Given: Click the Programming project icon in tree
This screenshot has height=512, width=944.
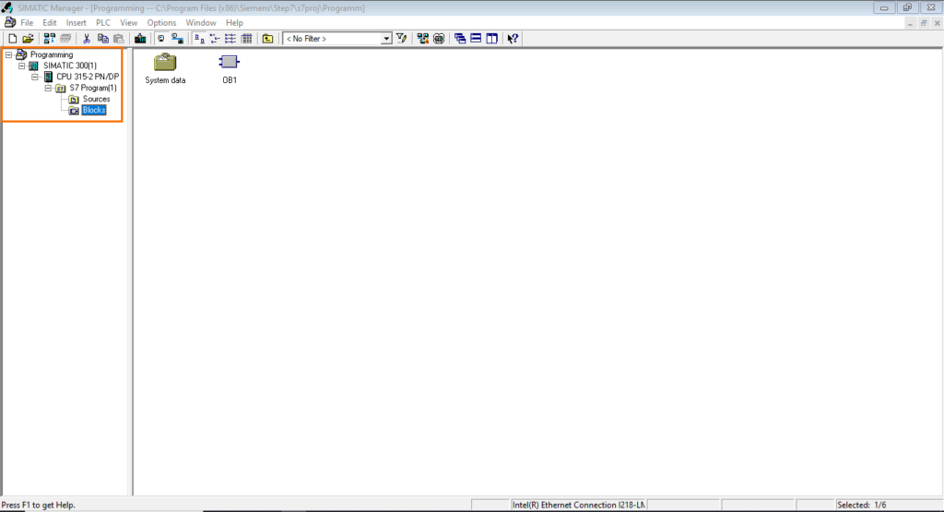Looking at the screenshot, I should pyautogui.click(x=21, y=54).
